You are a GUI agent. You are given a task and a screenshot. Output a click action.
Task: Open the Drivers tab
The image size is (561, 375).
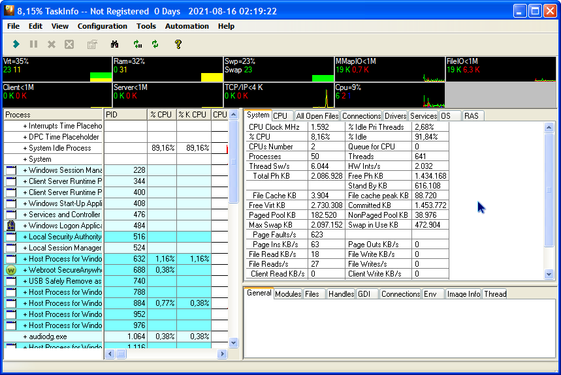pyautogui.click(x=395, y=116)
